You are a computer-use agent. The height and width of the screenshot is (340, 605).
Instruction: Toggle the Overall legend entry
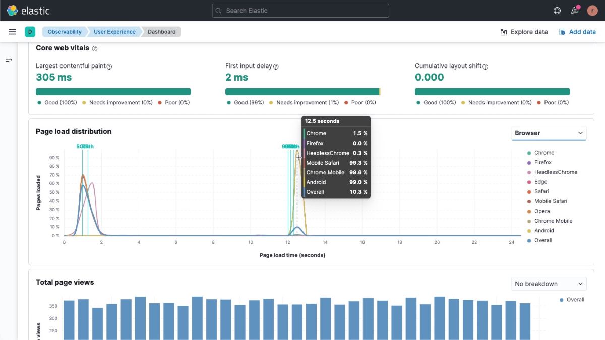(543, 240)
